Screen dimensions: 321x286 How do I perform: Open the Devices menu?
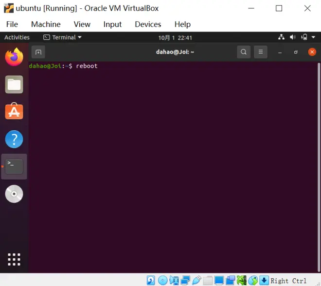point(148,24)
